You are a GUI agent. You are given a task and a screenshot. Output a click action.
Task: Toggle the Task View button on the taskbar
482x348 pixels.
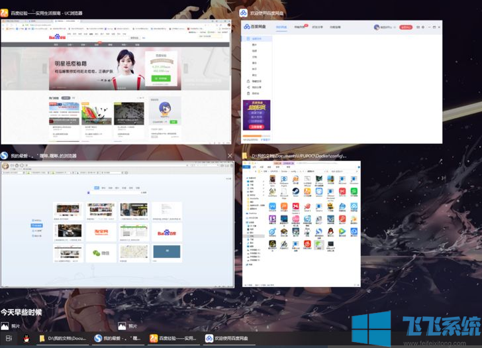[x=9, y=339]
